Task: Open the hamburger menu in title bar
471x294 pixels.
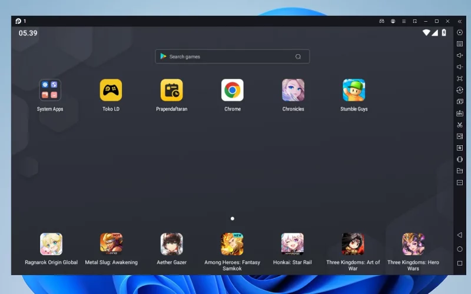Action: click(404, 21)
